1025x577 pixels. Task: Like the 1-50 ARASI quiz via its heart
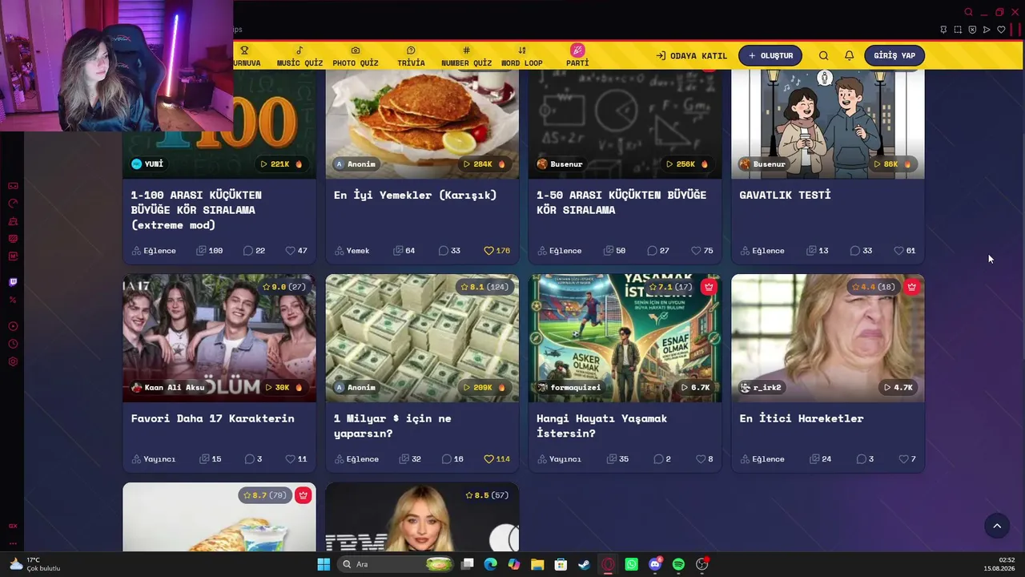click(x=696, y=251)
